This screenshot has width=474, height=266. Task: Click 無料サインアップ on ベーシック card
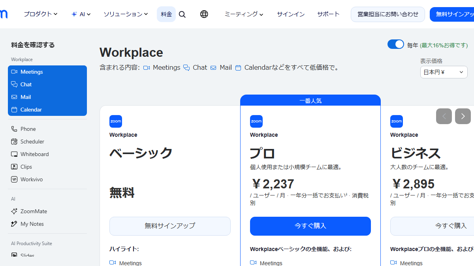170,226
